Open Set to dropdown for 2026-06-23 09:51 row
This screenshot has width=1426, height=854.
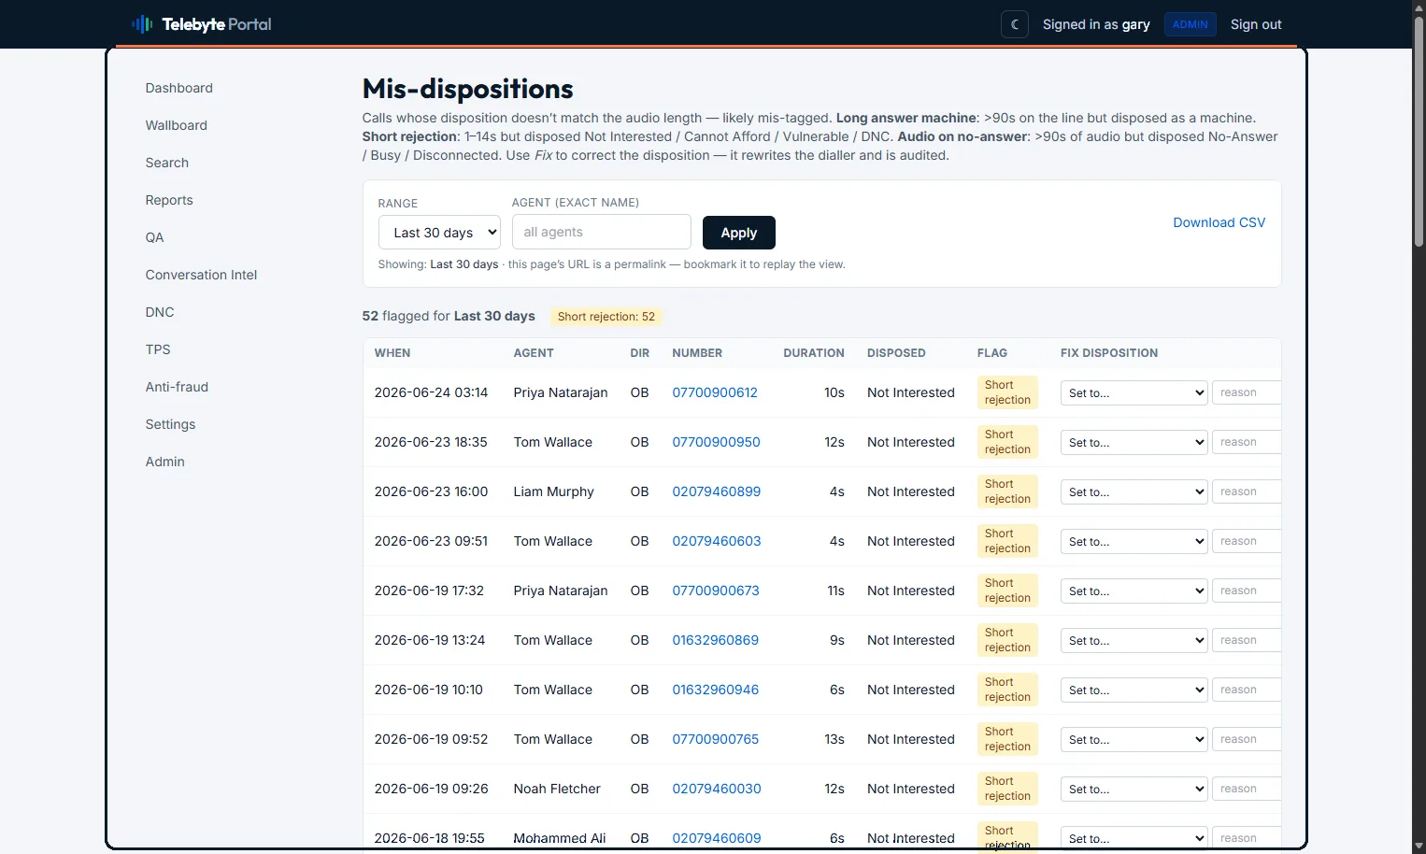coord(1134,541)
